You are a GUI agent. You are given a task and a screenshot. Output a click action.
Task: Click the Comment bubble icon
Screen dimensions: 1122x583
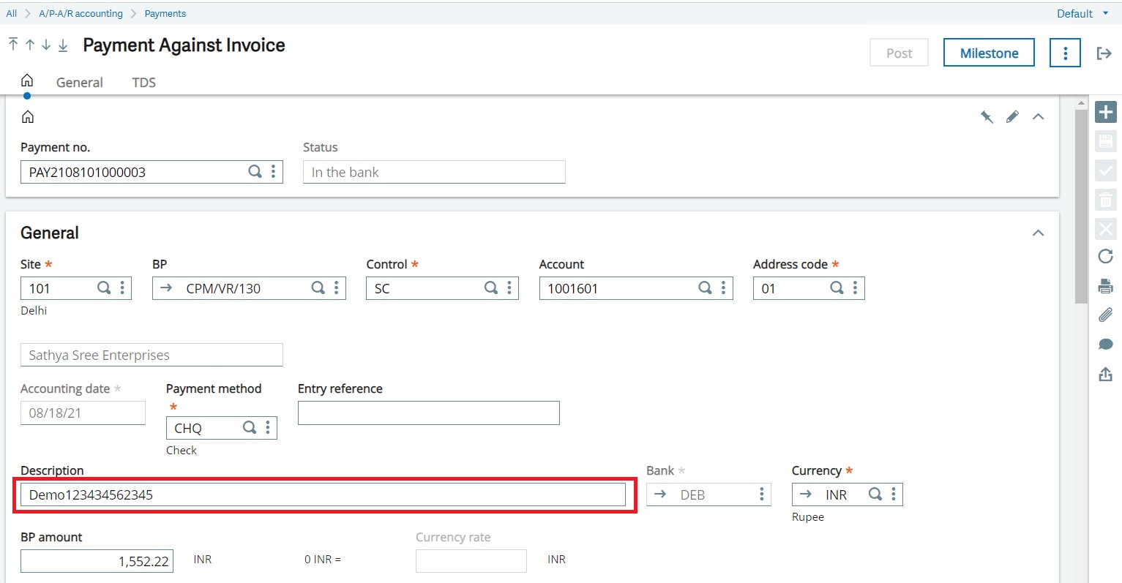click(1106, 345)
